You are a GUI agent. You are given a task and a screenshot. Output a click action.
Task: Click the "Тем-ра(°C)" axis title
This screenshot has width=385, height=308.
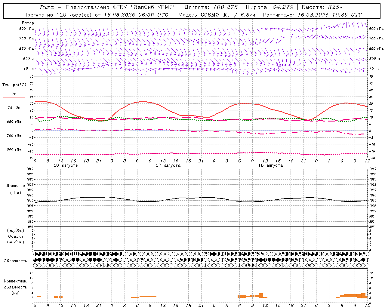[x=14, y=85]
